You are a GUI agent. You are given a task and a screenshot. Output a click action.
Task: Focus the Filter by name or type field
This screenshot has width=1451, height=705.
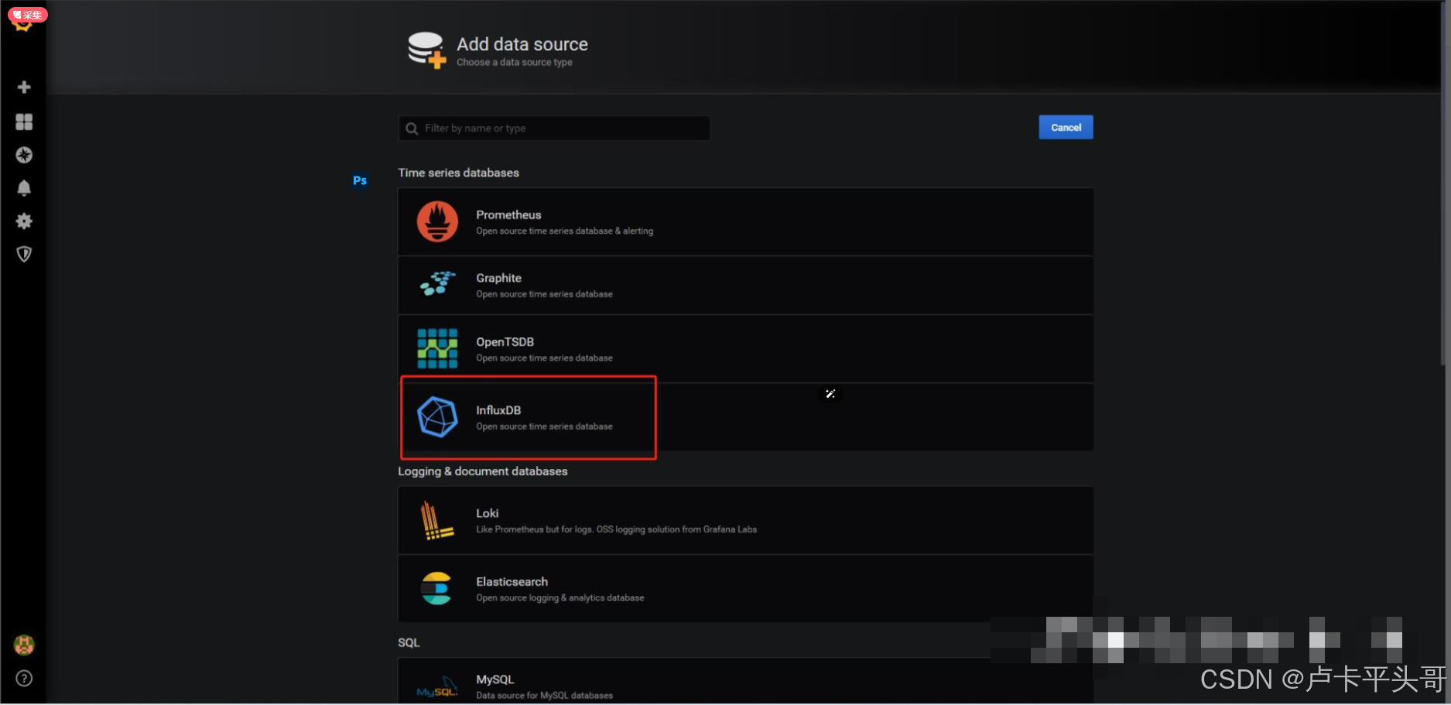click(x=554, y=128)
